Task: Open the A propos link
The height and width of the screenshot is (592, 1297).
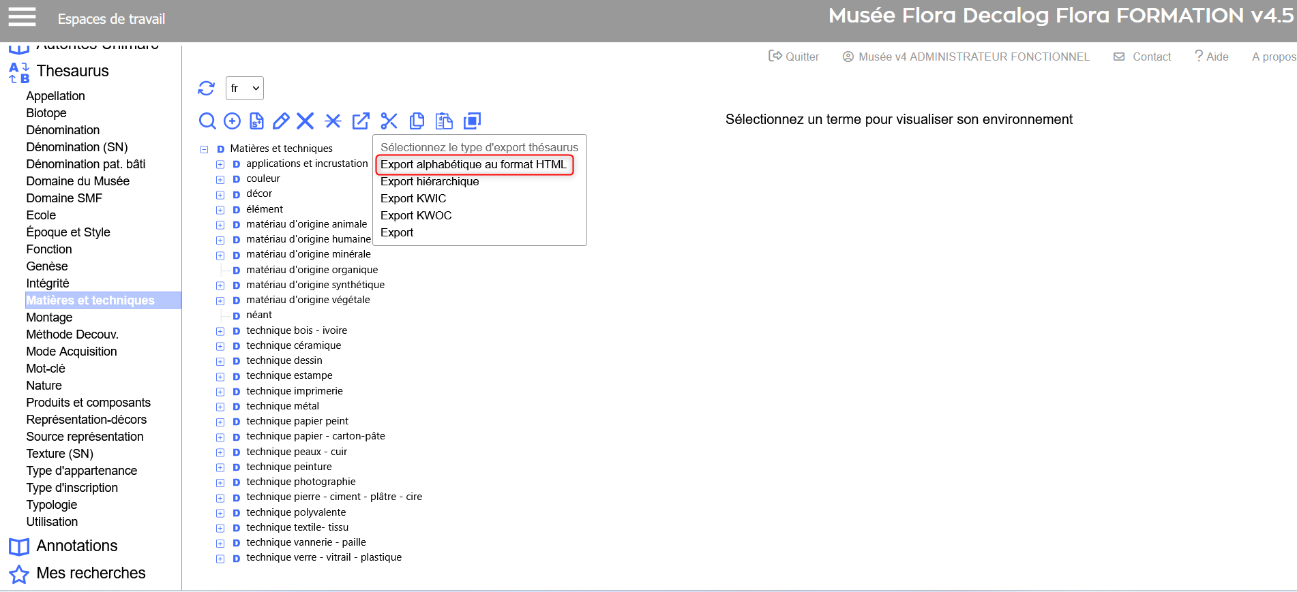Action: pyautogui.click(x=1274, y=57)
